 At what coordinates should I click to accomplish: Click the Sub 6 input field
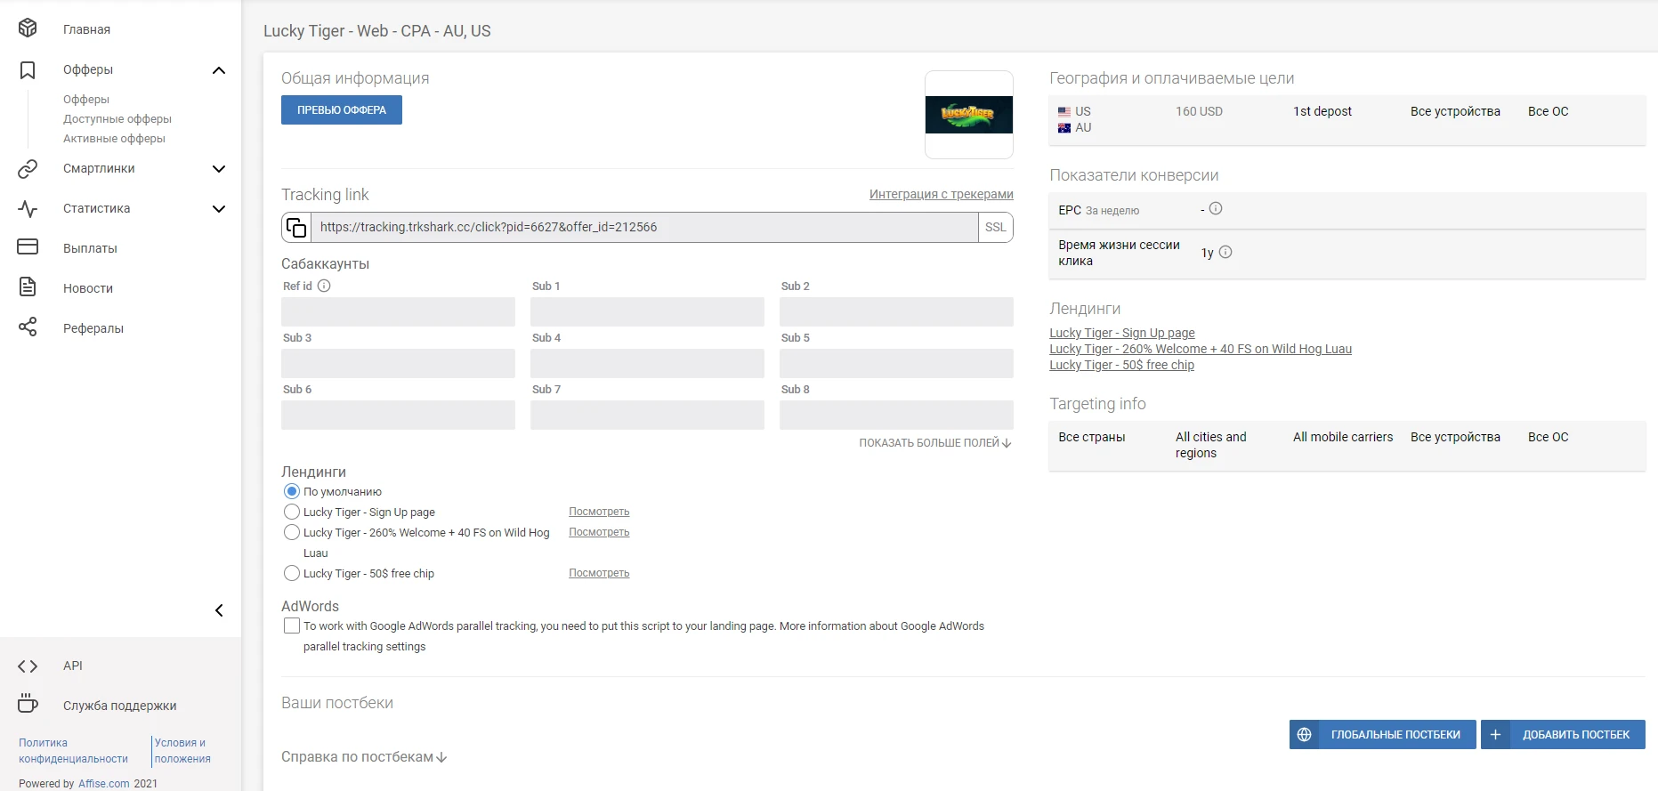[x=398, y=415]
